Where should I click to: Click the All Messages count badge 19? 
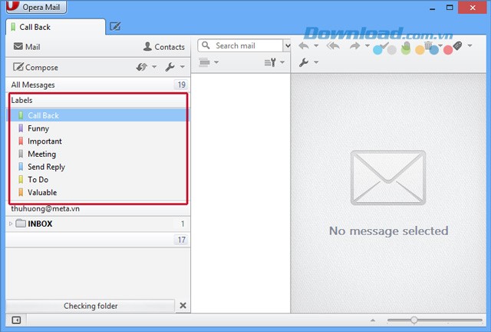coord(181,85)
